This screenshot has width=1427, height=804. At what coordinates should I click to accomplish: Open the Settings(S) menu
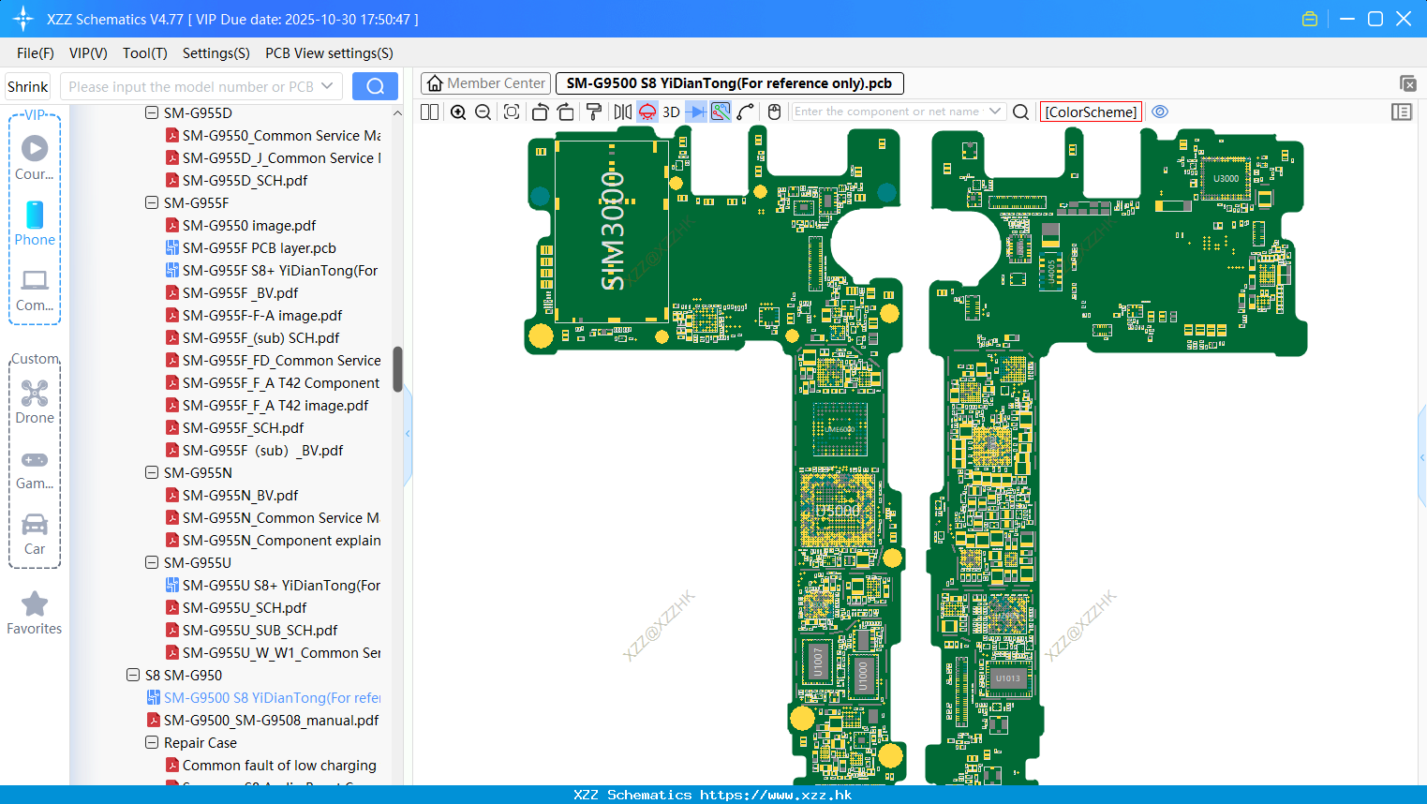point(216,53)
